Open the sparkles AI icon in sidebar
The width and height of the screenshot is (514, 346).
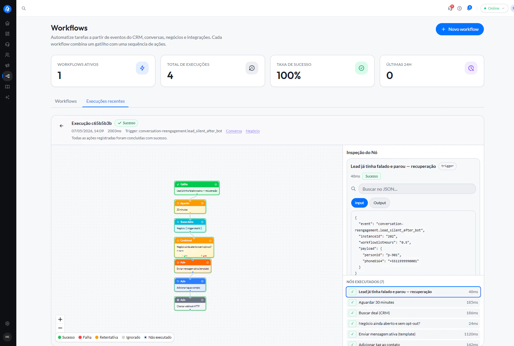click(7, 97)
